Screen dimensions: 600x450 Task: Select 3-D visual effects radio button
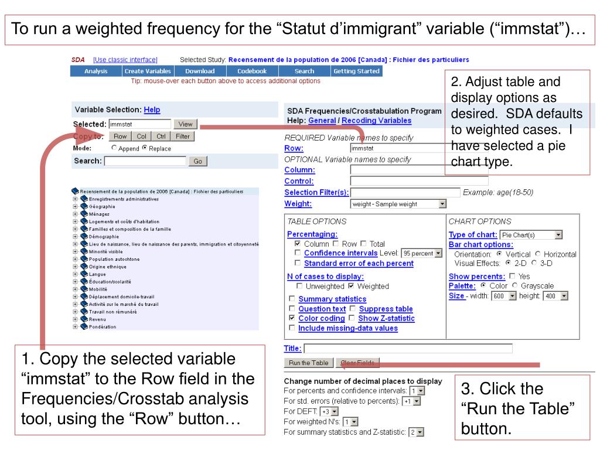coord(534,262)
